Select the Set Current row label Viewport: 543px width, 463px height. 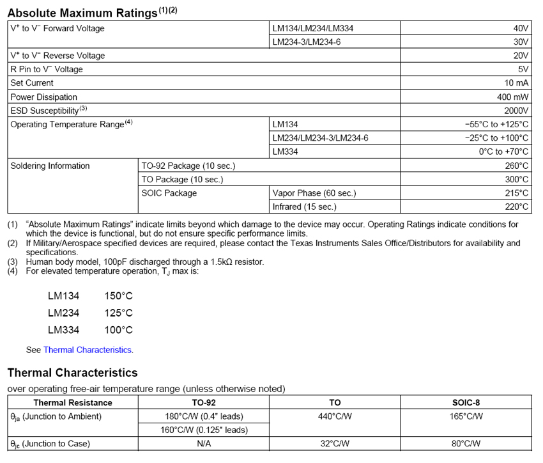tap(32, 83)
